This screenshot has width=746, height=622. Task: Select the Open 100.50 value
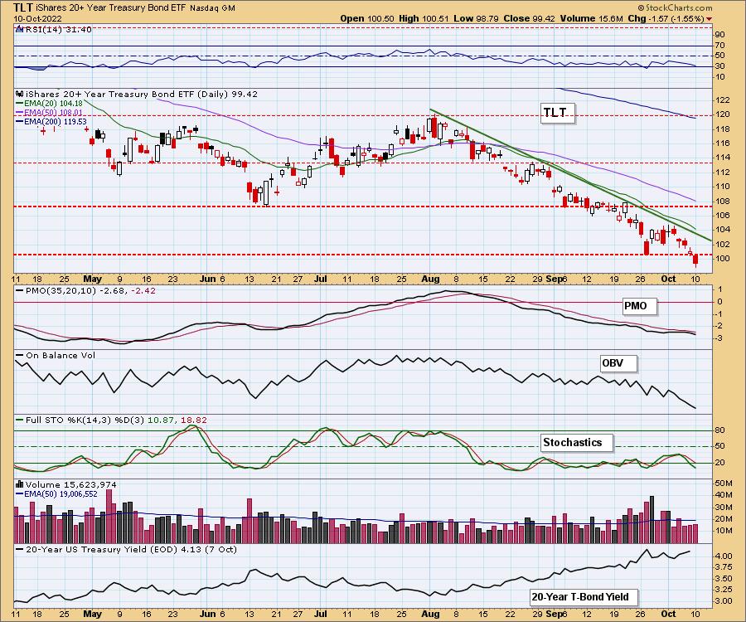coord(367,18)
